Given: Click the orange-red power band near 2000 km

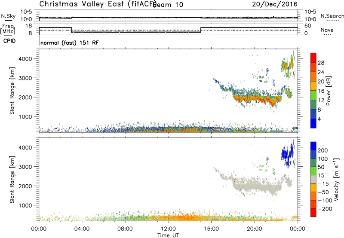Looking at the screenshot, I should tap(257, 99).
